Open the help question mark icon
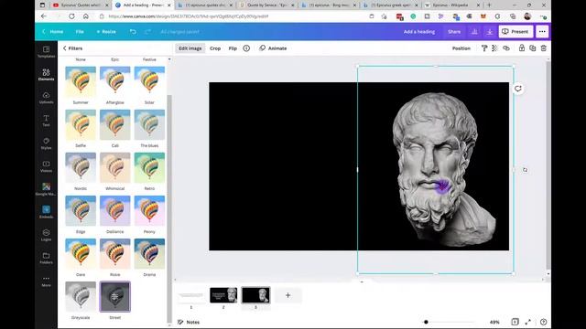This screenshot has height=329, width=586. point(543,322)
